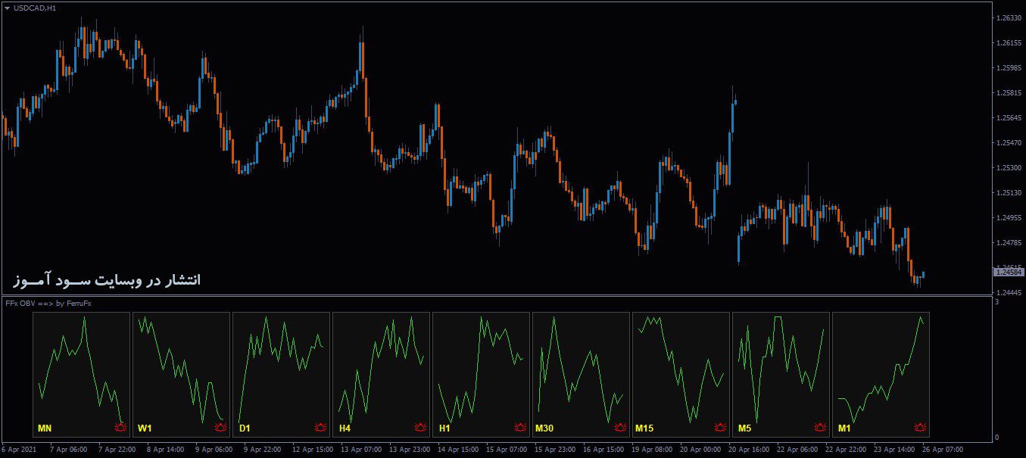Click the M30 panel alarm bell icon
This screenshot has height=458, width=1026.
point(619,427)
